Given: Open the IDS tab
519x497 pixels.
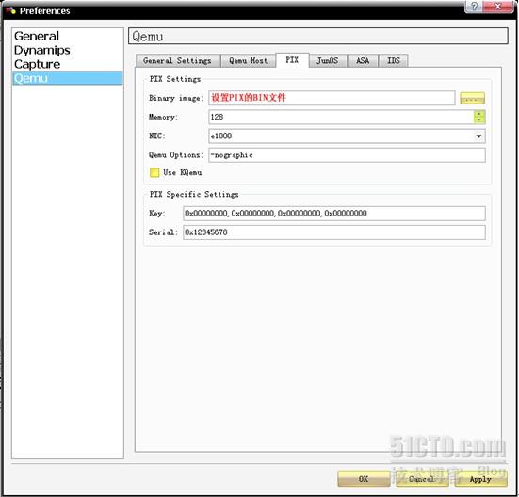Looking at the screenshot, I should point(394,61).
